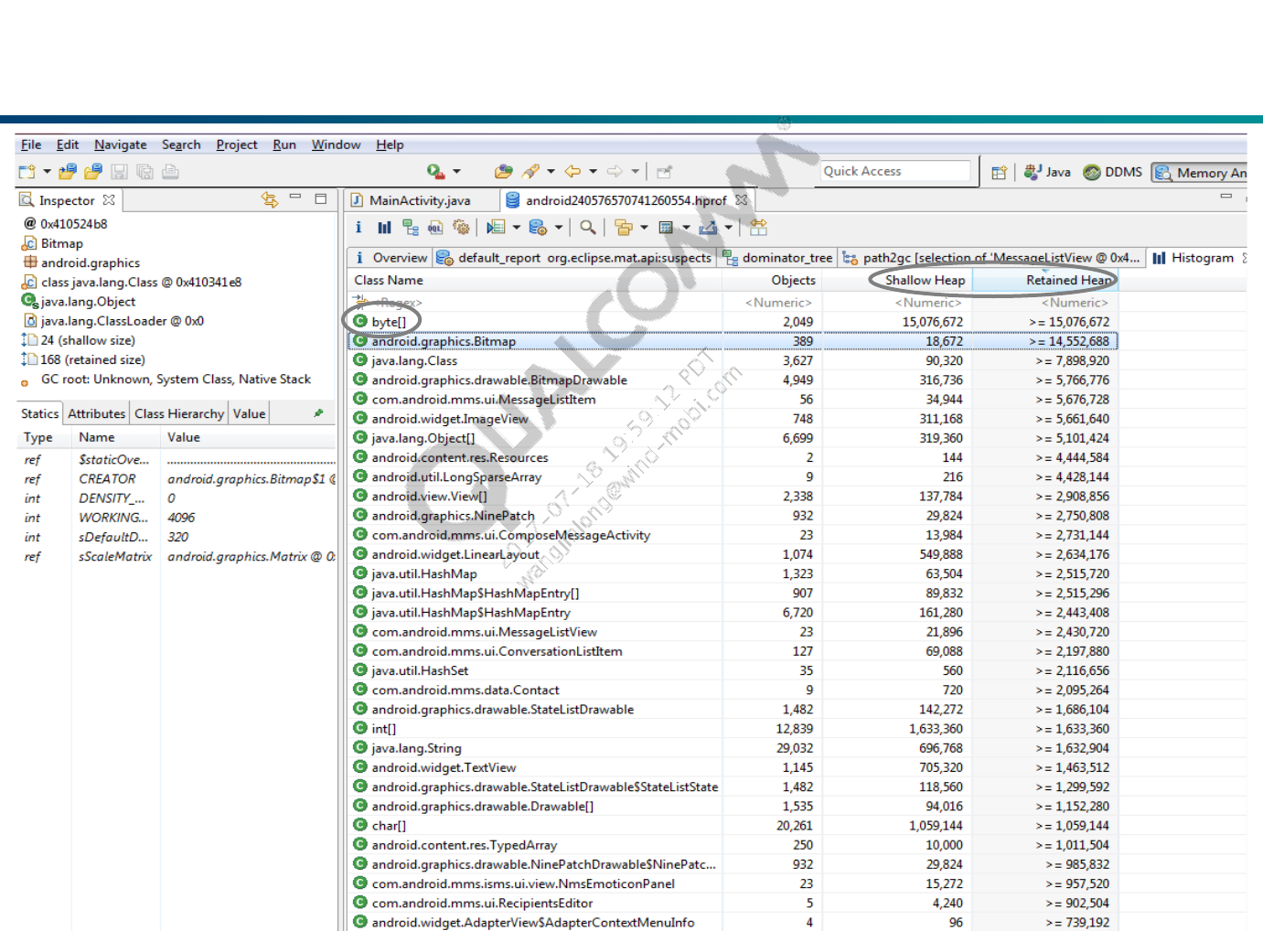Click the OQL query toolbar icon

(x=435, y=227)
